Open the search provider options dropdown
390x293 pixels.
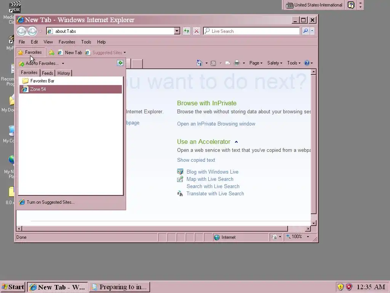(x=312, y=31)
